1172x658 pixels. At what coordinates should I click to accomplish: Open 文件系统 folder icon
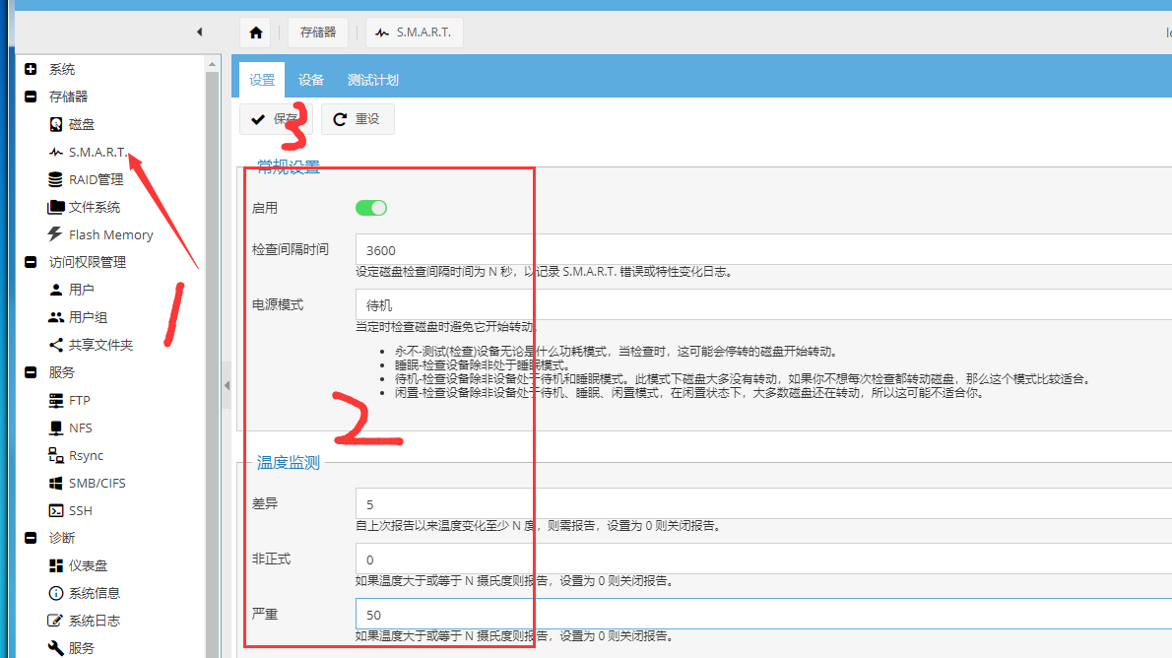(x=56, y=207)
